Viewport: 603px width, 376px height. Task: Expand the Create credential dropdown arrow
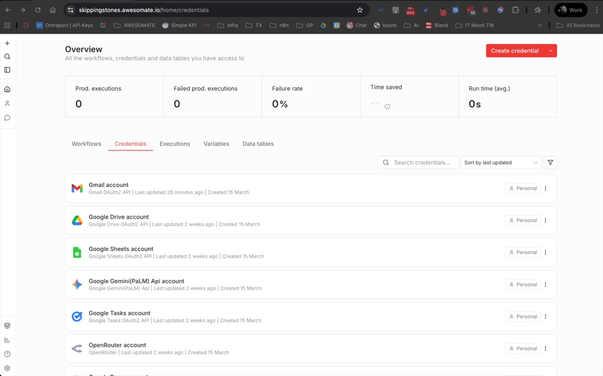tap(550, 51)
